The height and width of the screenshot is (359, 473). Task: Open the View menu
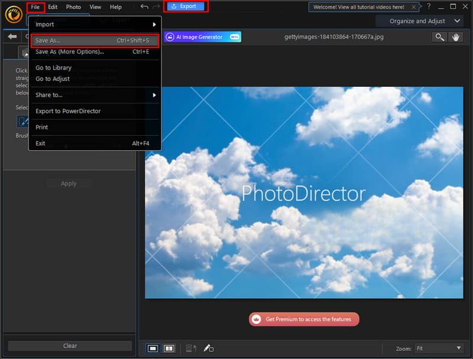click(95, 7)
